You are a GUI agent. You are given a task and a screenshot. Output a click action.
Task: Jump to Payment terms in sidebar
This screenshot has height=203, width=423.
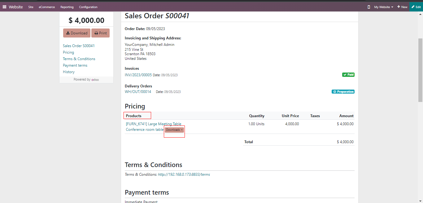point(75,65)
